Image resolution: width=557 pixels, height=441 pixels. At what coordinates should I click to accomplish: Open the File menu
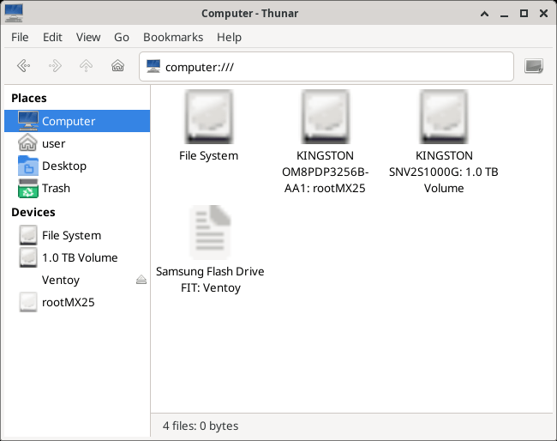(20, 38)
